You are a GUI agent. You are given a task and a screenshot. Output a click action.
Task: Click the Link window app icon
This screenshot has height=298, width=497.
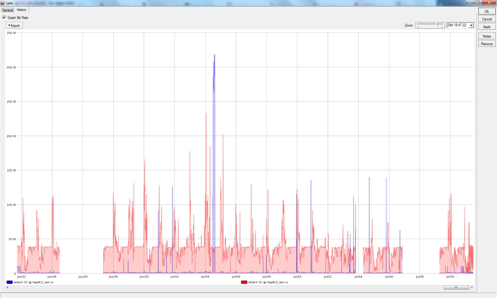(3, 3)
